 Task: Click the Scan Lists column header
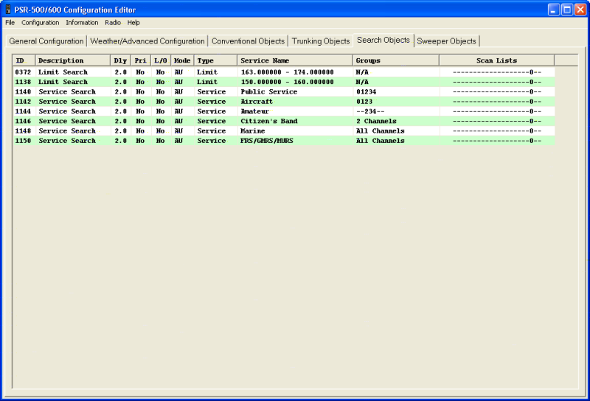496,60
